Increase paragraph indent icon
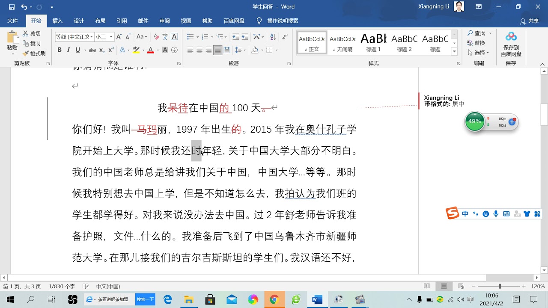 pyautogui.click(x=245, y=37)
